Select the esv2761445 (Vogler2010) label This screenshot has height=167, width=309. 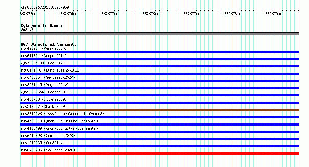[45, 85]
